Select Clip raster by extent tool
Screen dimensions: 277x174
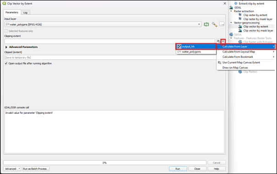pos(255,15)
